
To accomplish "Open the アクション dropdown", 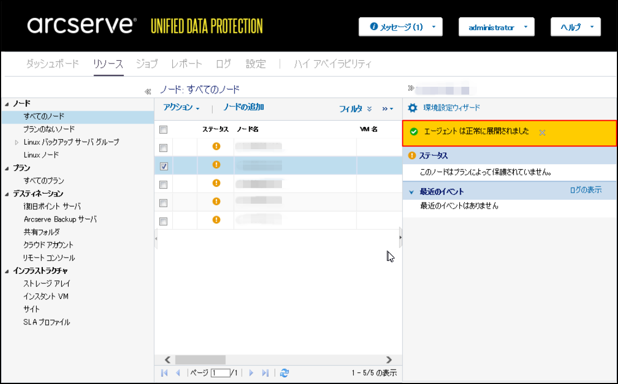I will coord(181,107).
